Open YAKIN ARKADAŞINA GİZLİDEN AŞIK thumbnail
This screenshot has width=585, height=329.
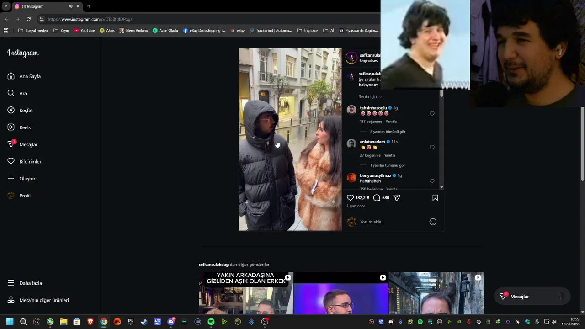point(246,293)
